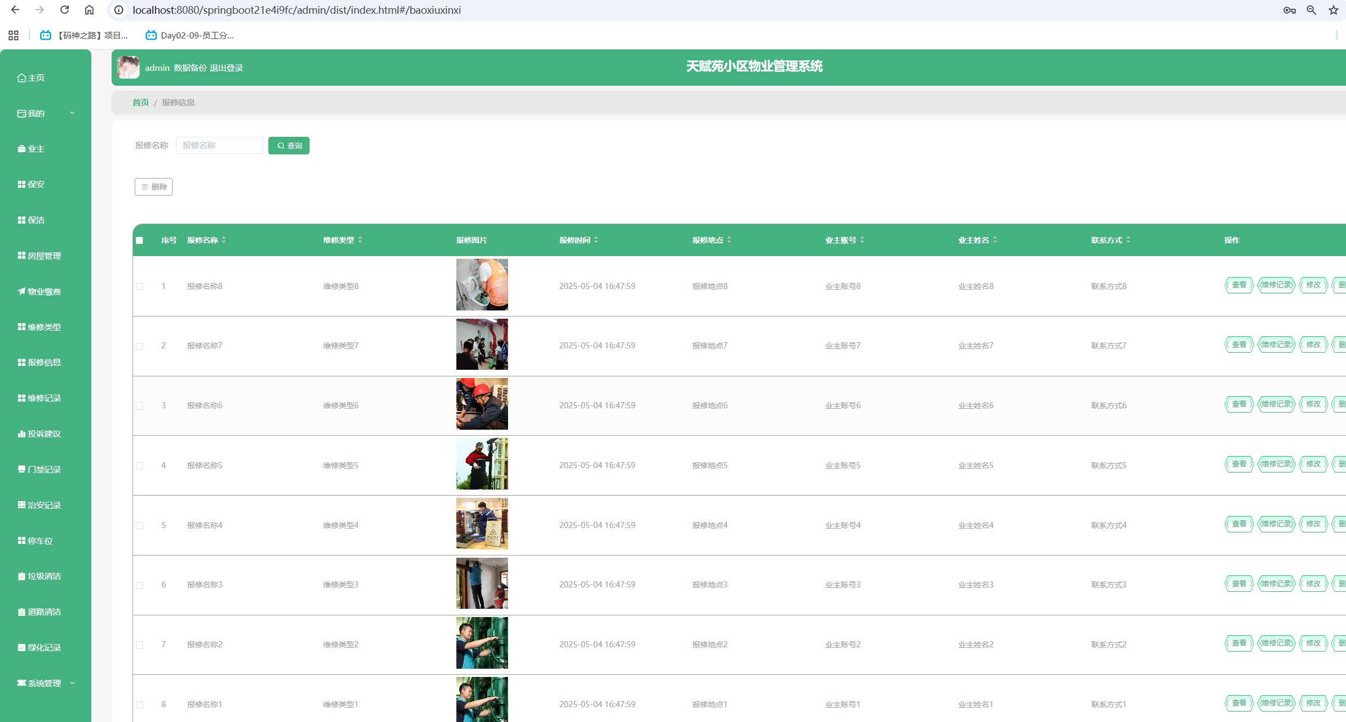This screenshot has width=1346, height=722.
Task: Open the 投诉建议 sidebar item
Action: pos(44,434)
